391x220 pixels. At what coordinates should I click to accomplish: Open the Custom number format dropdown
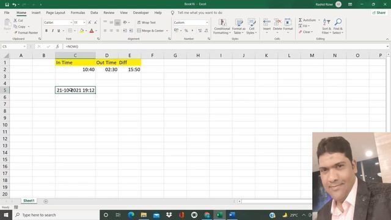point(207,23)
